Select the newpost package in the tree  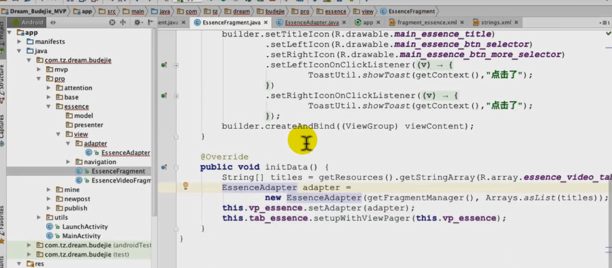[77, 199]
